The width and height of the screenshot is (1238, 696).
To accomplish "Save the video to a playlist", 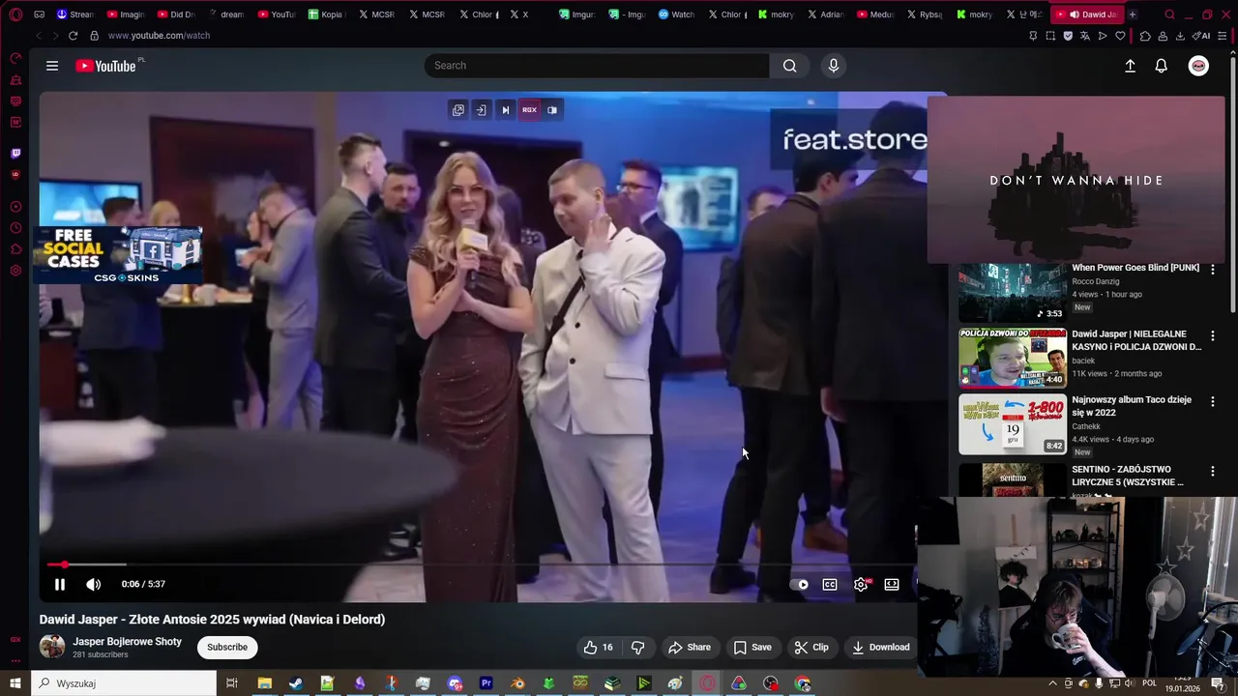I will pos(752,648).
